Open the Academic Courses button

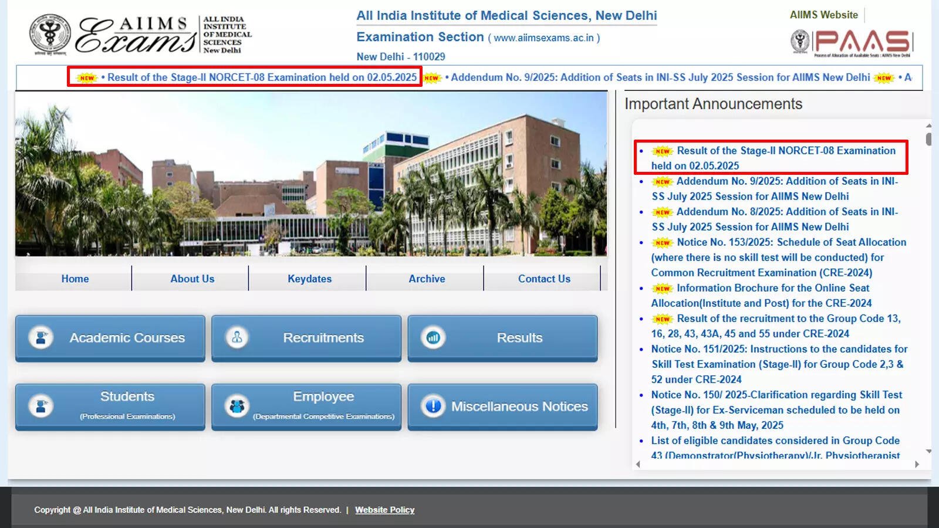tap(110, 338)
